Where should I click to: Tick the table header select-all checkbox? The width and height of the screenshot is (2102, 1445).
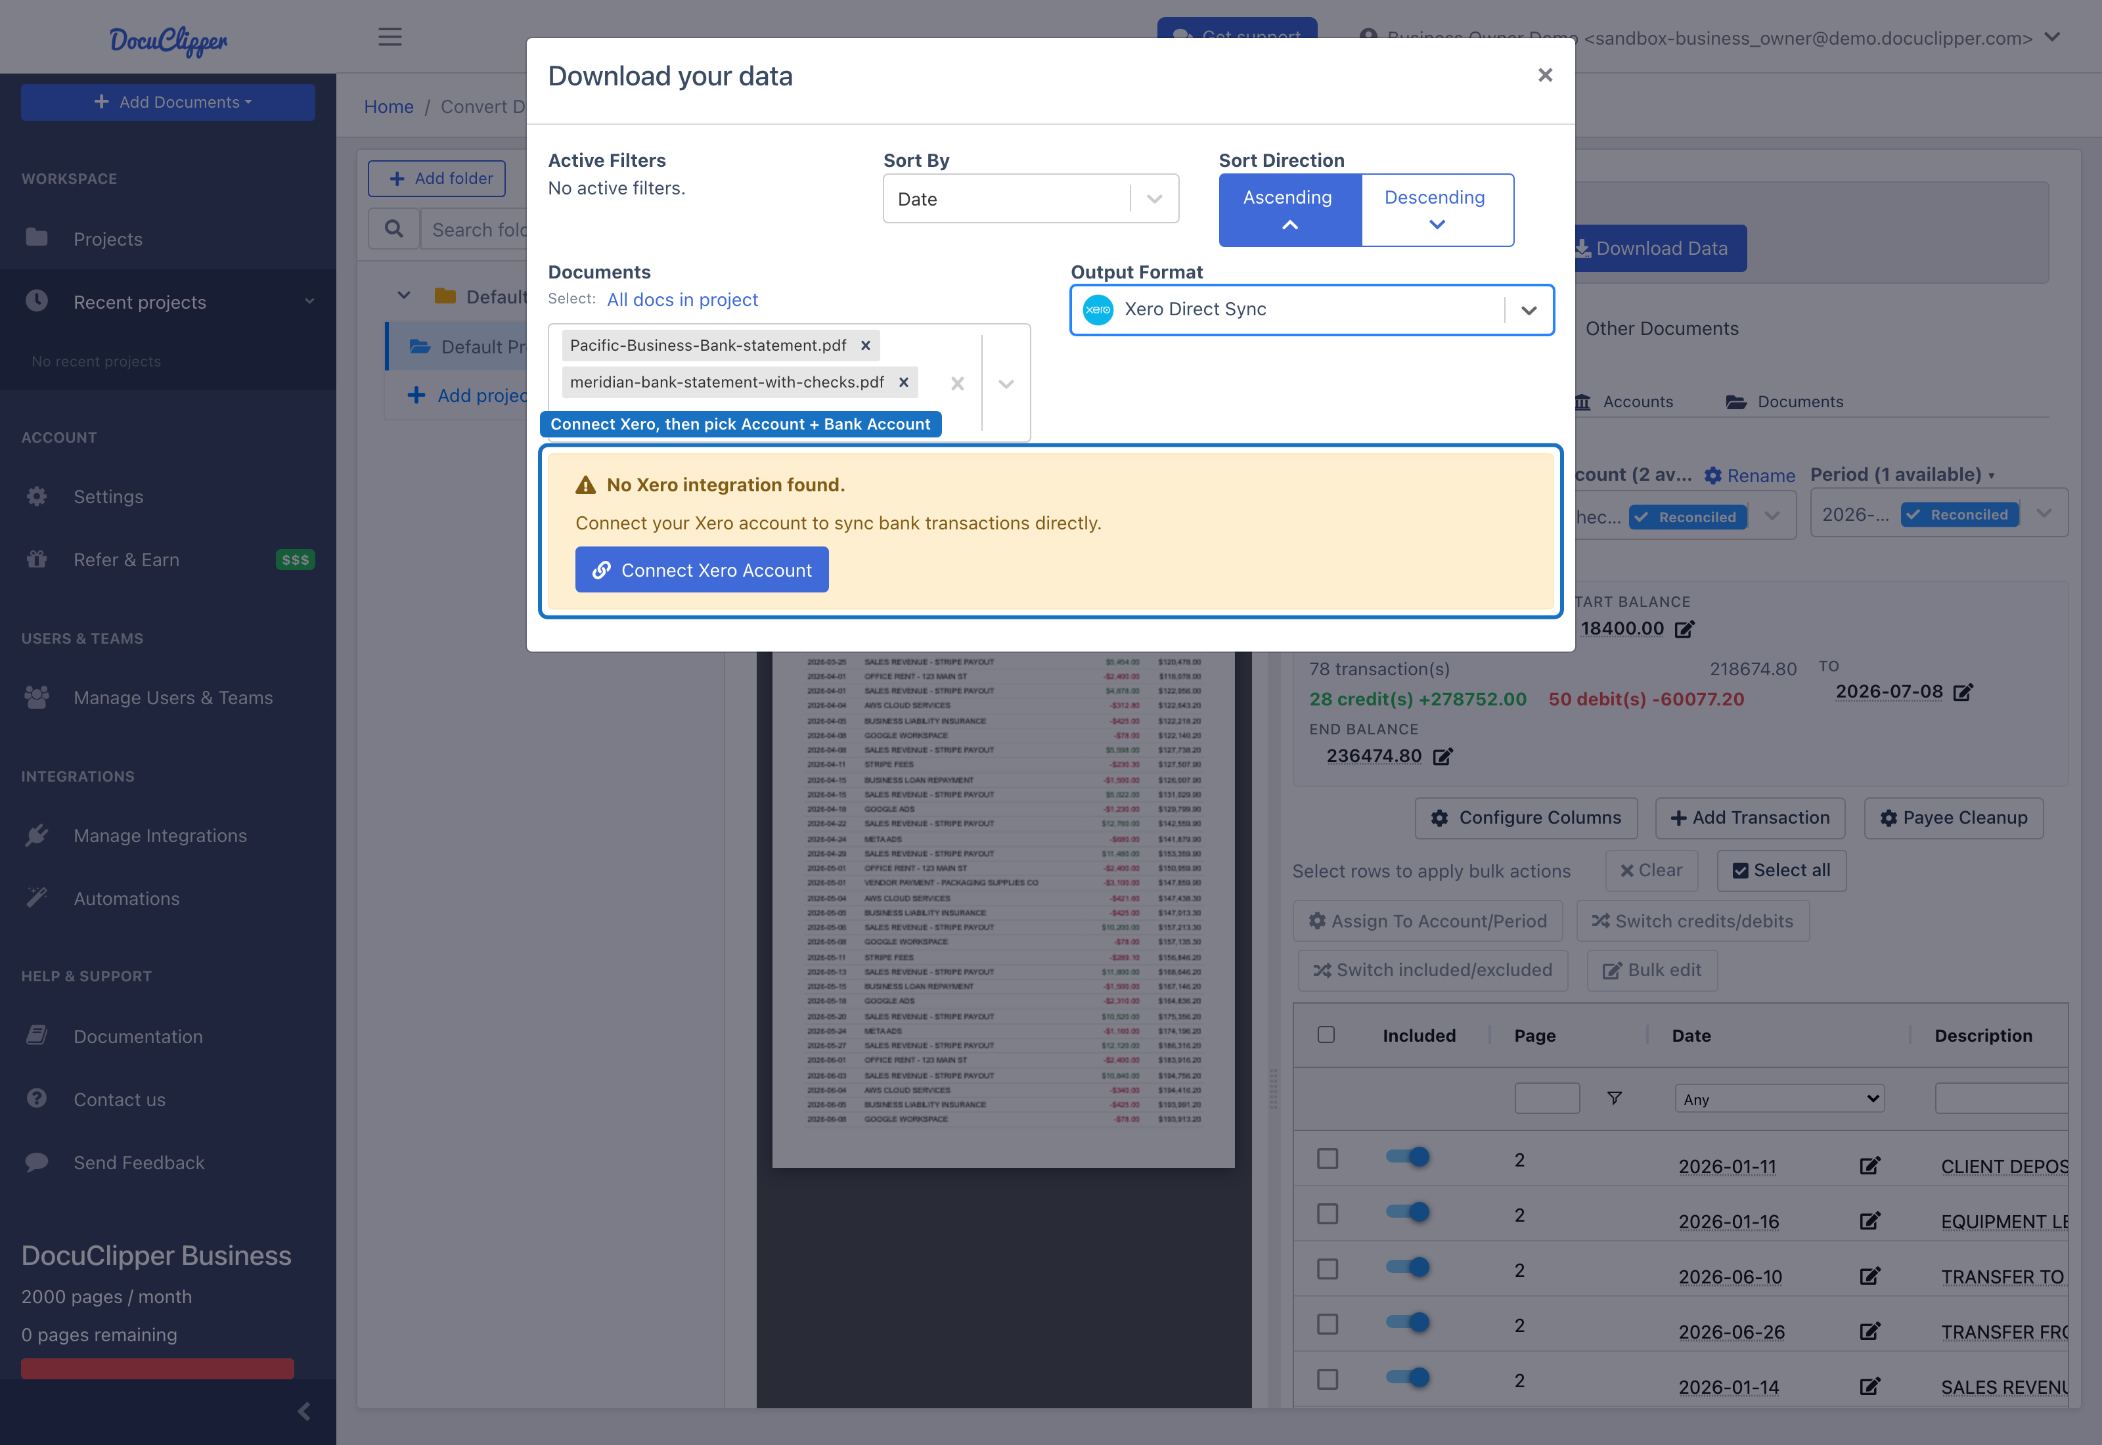(x=1326, y=1035)
